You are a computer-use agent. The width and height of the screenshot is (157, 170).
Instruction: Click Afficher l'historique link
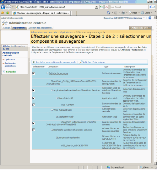(x=94, y=62)
